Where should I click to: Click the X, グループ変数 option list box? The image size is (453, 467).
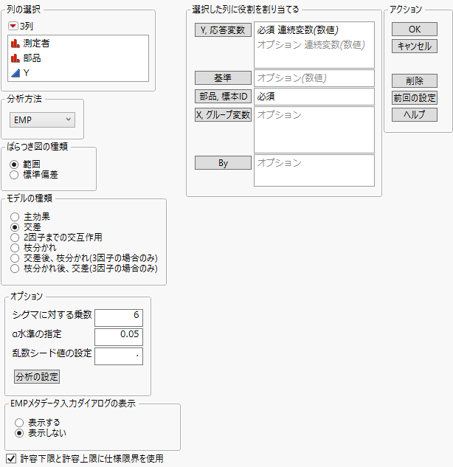click(314, 130)
